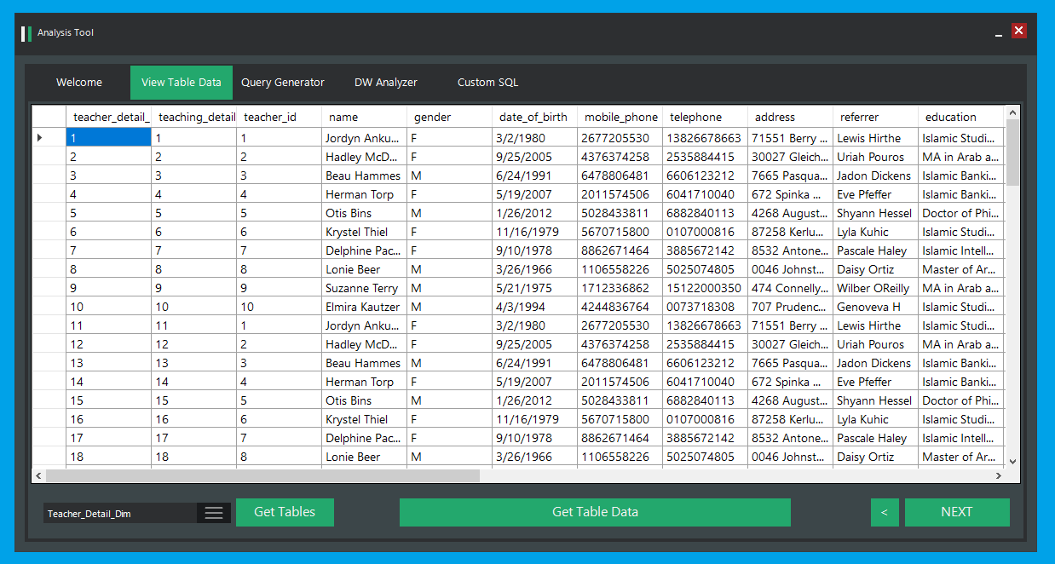Click the NEXT button
The height and width of the screenshot is (564, 1055).
coord(956,512)
